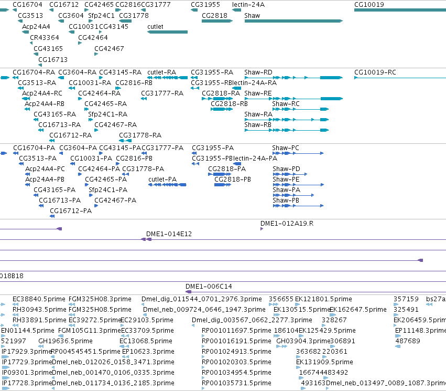Select the Shaw-RA transcript label
446x391 pixels.
tap(258, 114)
